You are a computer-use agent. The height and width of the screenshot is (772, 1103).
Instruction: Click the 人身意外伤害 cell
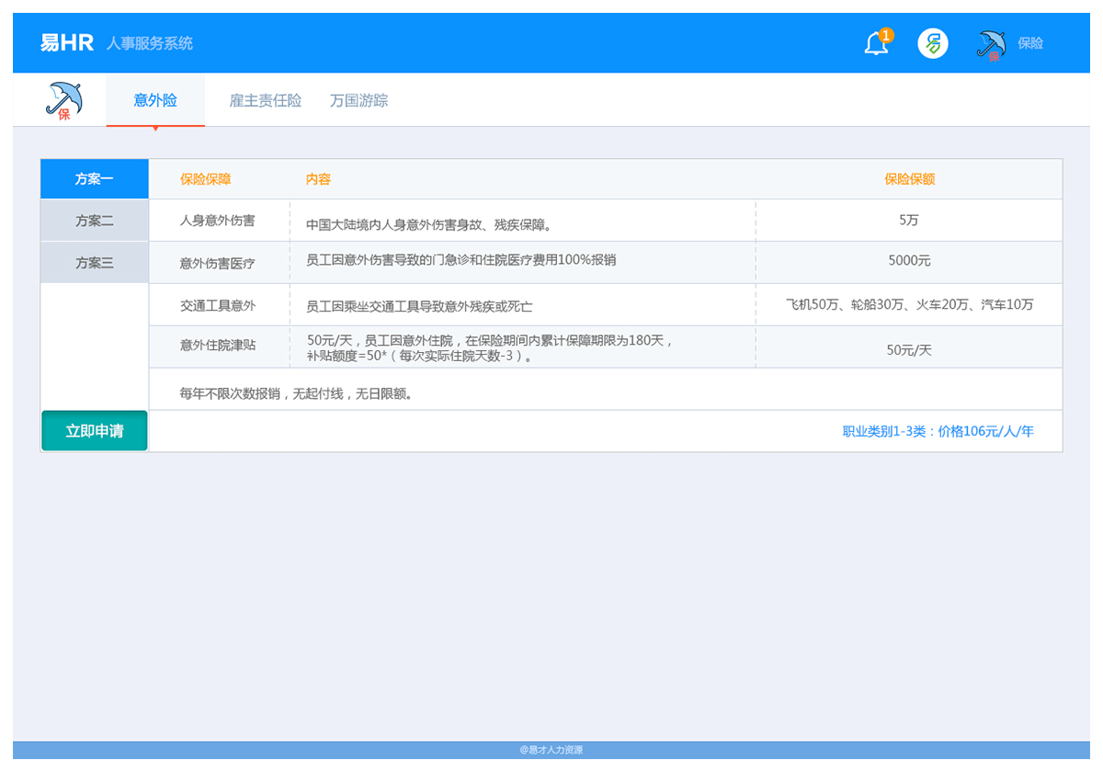coord(218,221)
